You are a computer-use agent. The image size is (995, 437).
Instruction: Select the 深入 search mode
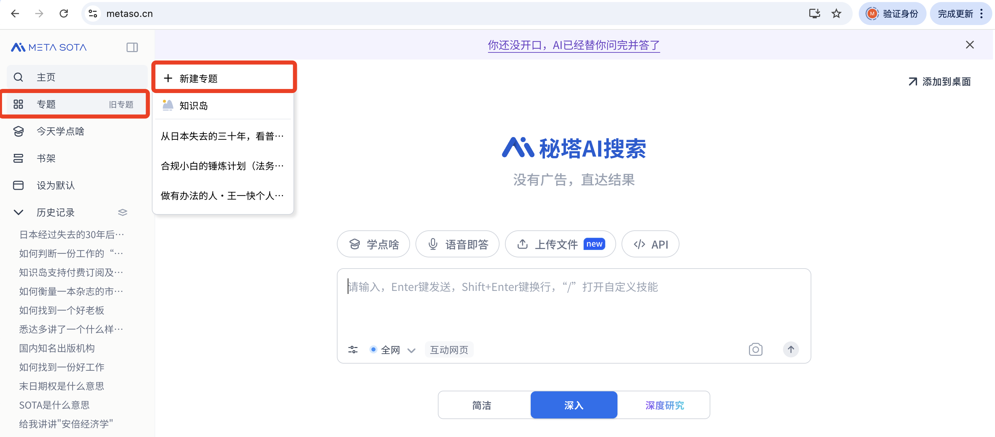574,405
